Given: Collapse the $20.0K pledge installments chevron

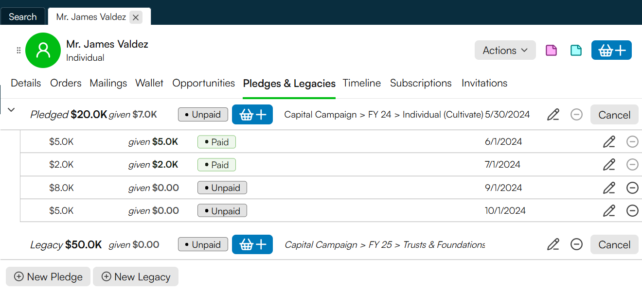Looking at the screenshot, I should pos(11,110).
